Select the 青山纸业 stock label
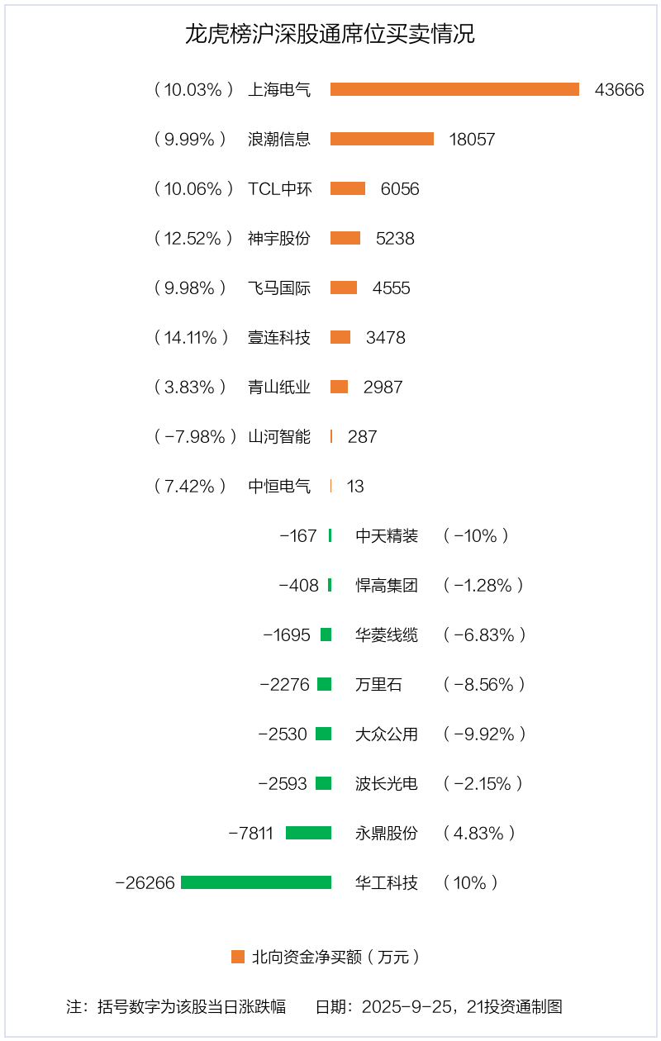The height and width of the screenshot is (1041, 661). 279,387
